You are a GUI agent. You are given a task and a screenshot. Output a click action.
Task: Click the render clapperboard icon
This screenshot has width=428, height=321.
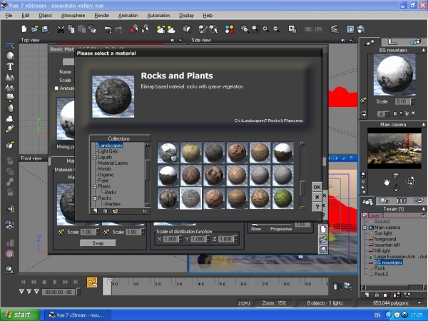[335, 29]
